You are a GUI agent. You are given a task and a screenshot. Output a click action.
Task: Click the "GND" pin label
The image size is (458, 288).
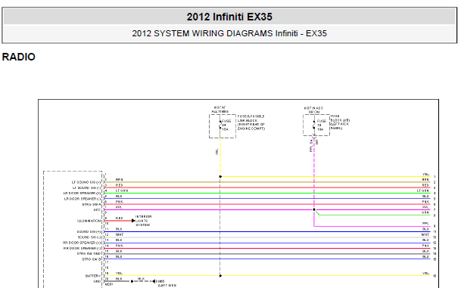97,281
